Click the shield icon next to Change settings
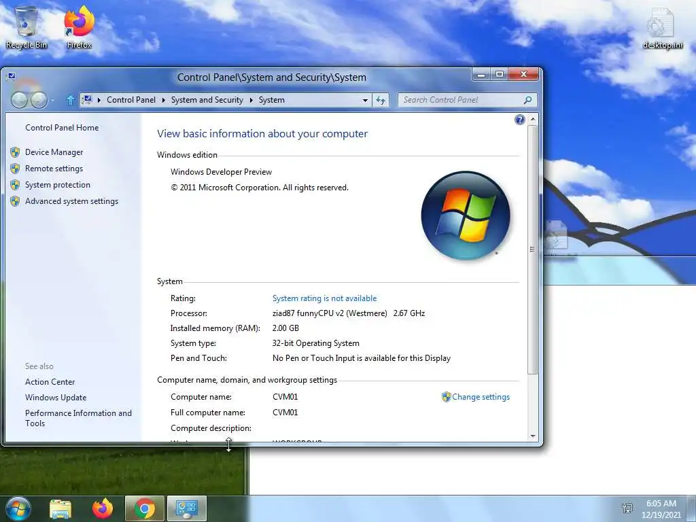Viewport: 696px width, 522px height. (x=446, y=397)
